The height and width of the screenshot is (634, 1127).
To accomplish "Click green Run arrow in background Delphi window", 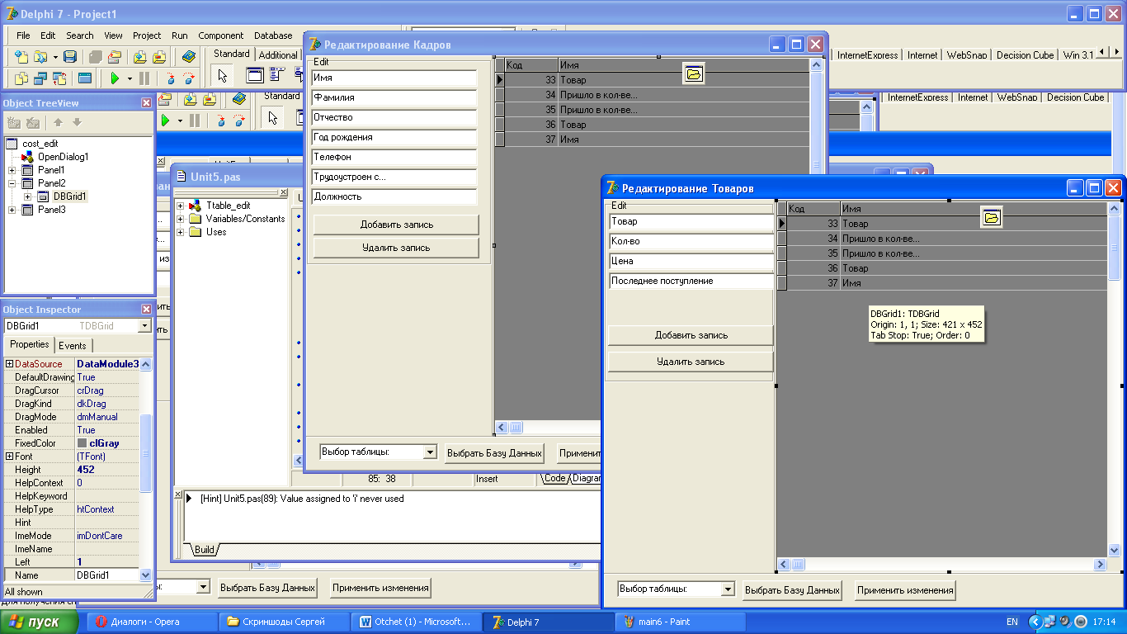I will 164,121.
